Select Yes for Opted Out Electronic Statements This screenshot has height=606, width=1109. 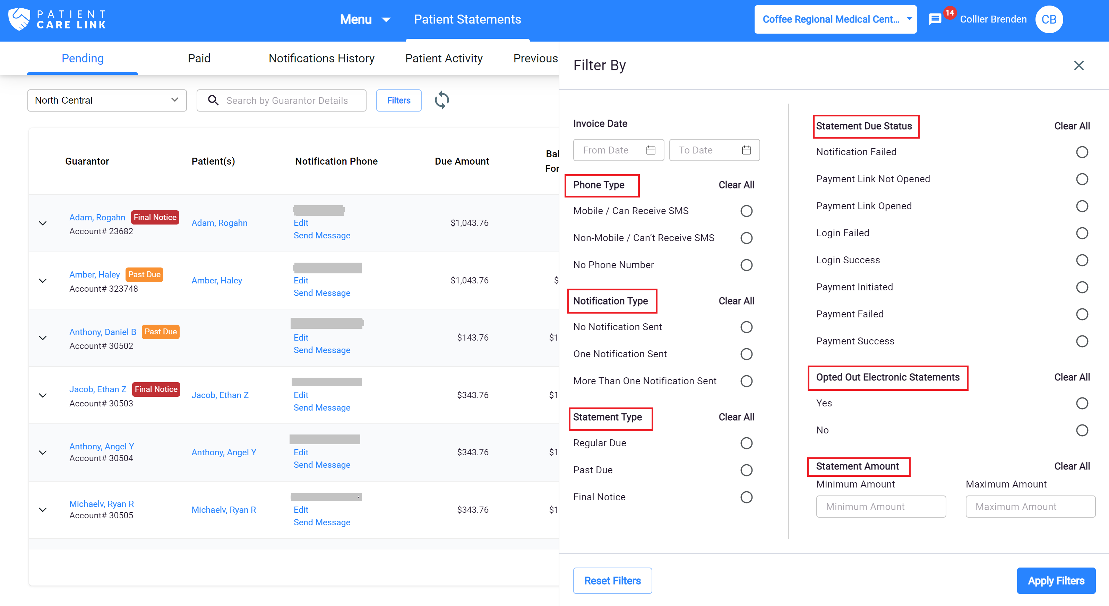coord(1082,403)
